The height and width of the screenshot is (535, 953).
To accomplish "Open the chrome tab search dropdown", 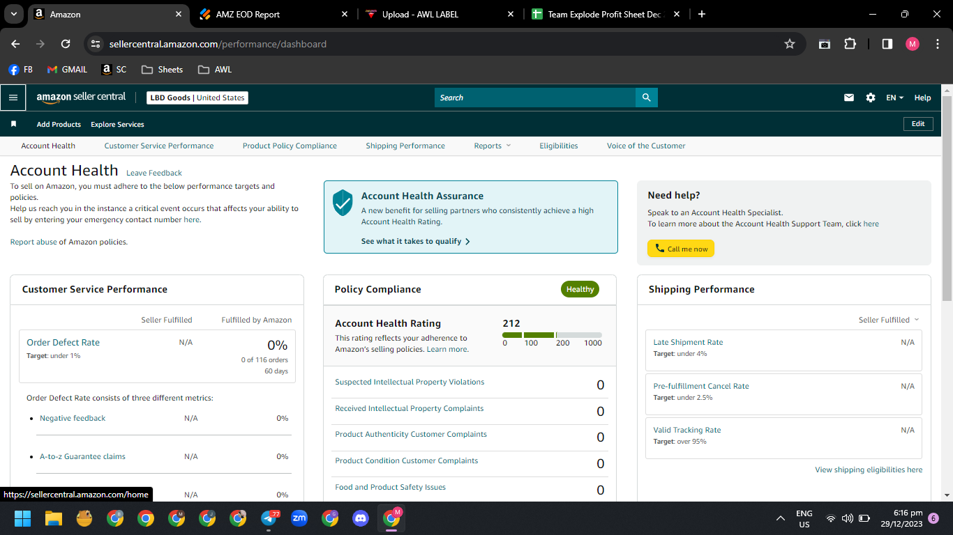I will click(14, 14).
